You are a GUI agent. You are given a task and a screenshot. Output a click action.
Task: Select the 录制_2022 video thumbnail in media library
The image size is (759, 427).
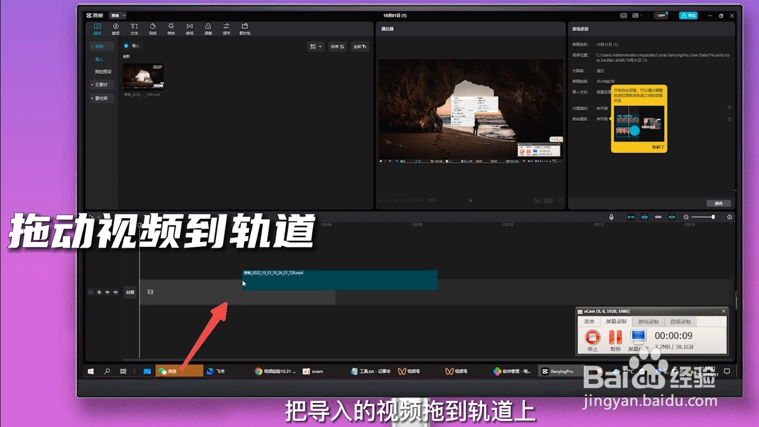click(x=143, y=76)
